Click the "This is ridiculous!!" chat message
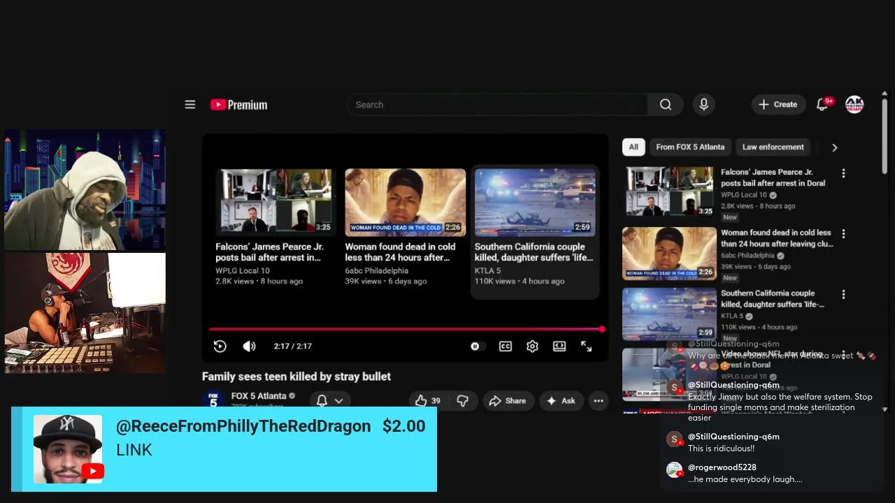The height and width of the screenshot is (503, 895). click(721, 449)
